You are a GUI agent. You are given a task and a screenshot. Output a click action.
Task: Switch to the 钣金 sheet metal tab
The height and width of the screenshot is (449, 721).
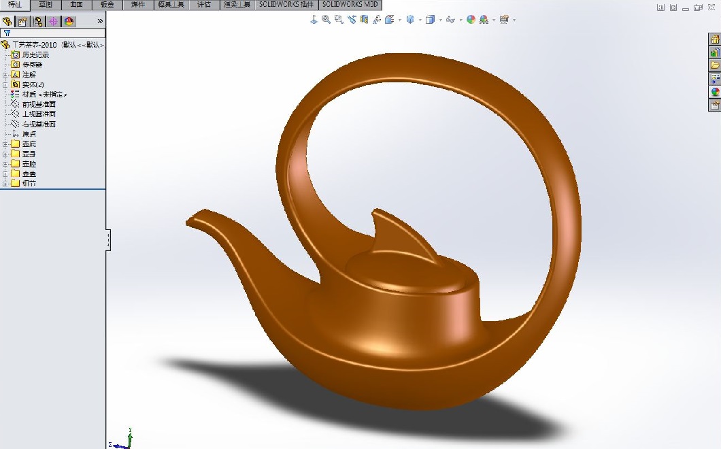(x=107, y=5)
